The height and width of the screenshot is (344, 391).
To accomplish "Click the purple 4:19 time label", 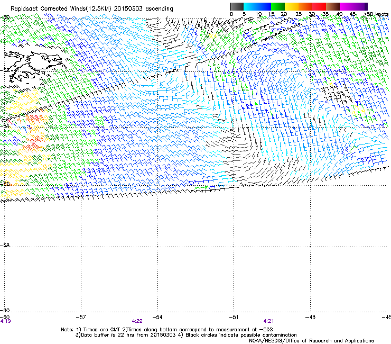I will (x=5, y=321).
